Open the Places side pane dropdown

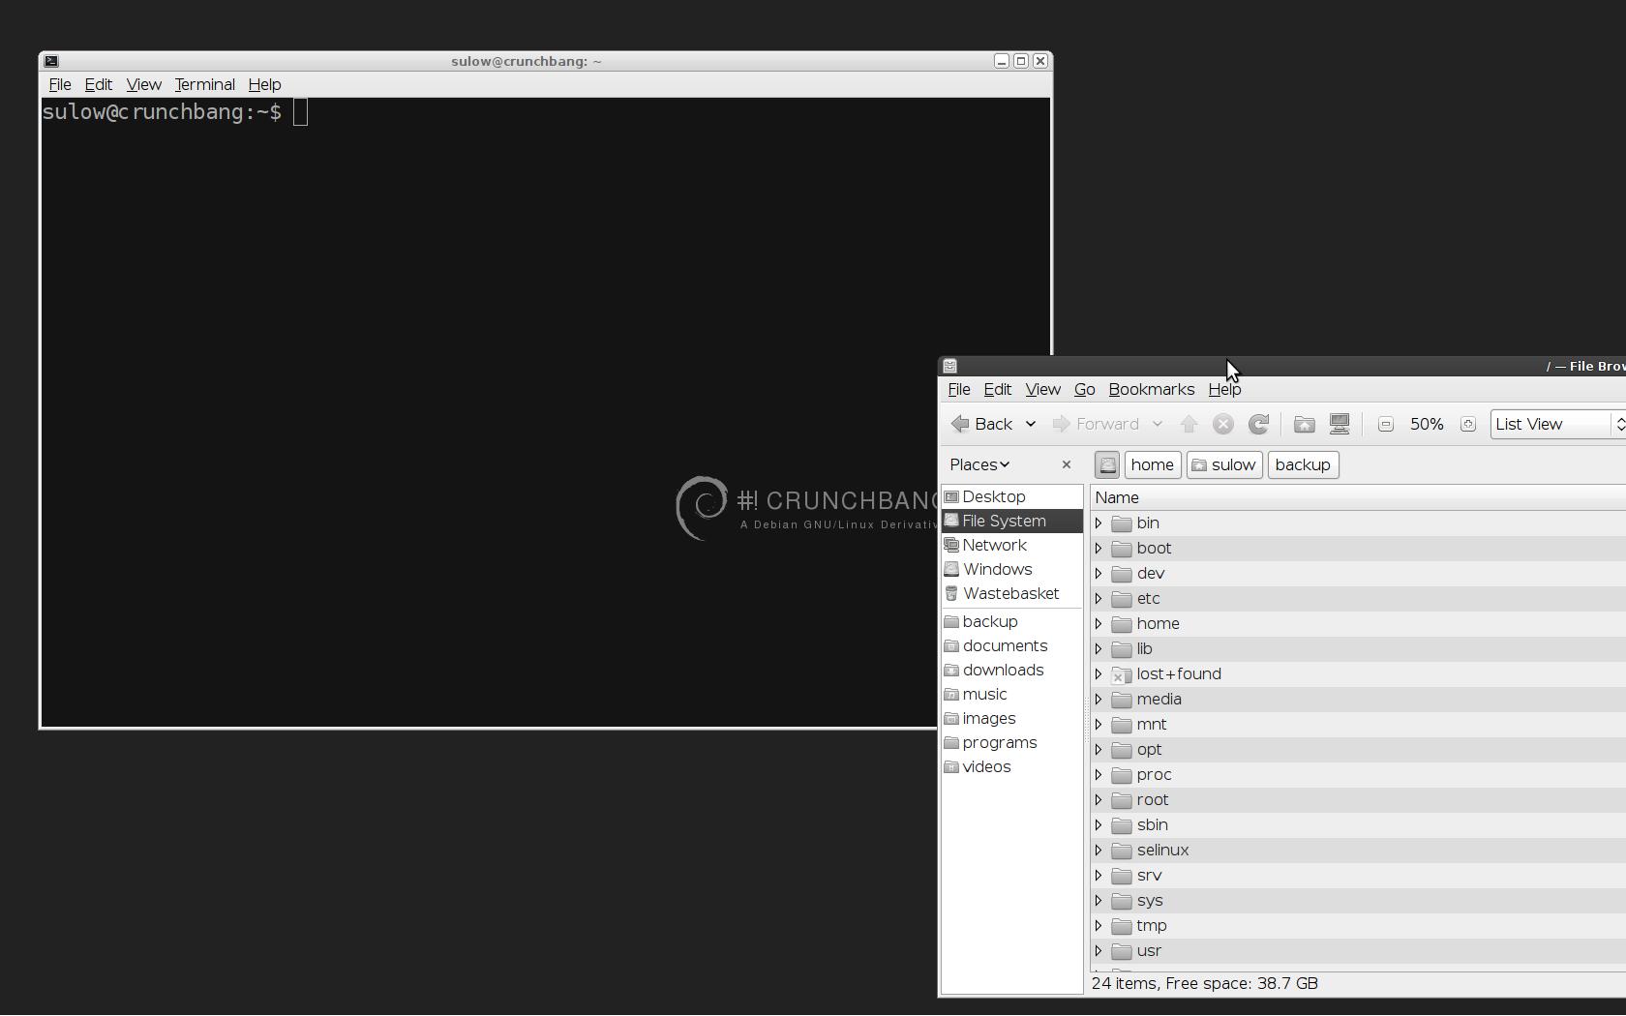pos(979,464)
